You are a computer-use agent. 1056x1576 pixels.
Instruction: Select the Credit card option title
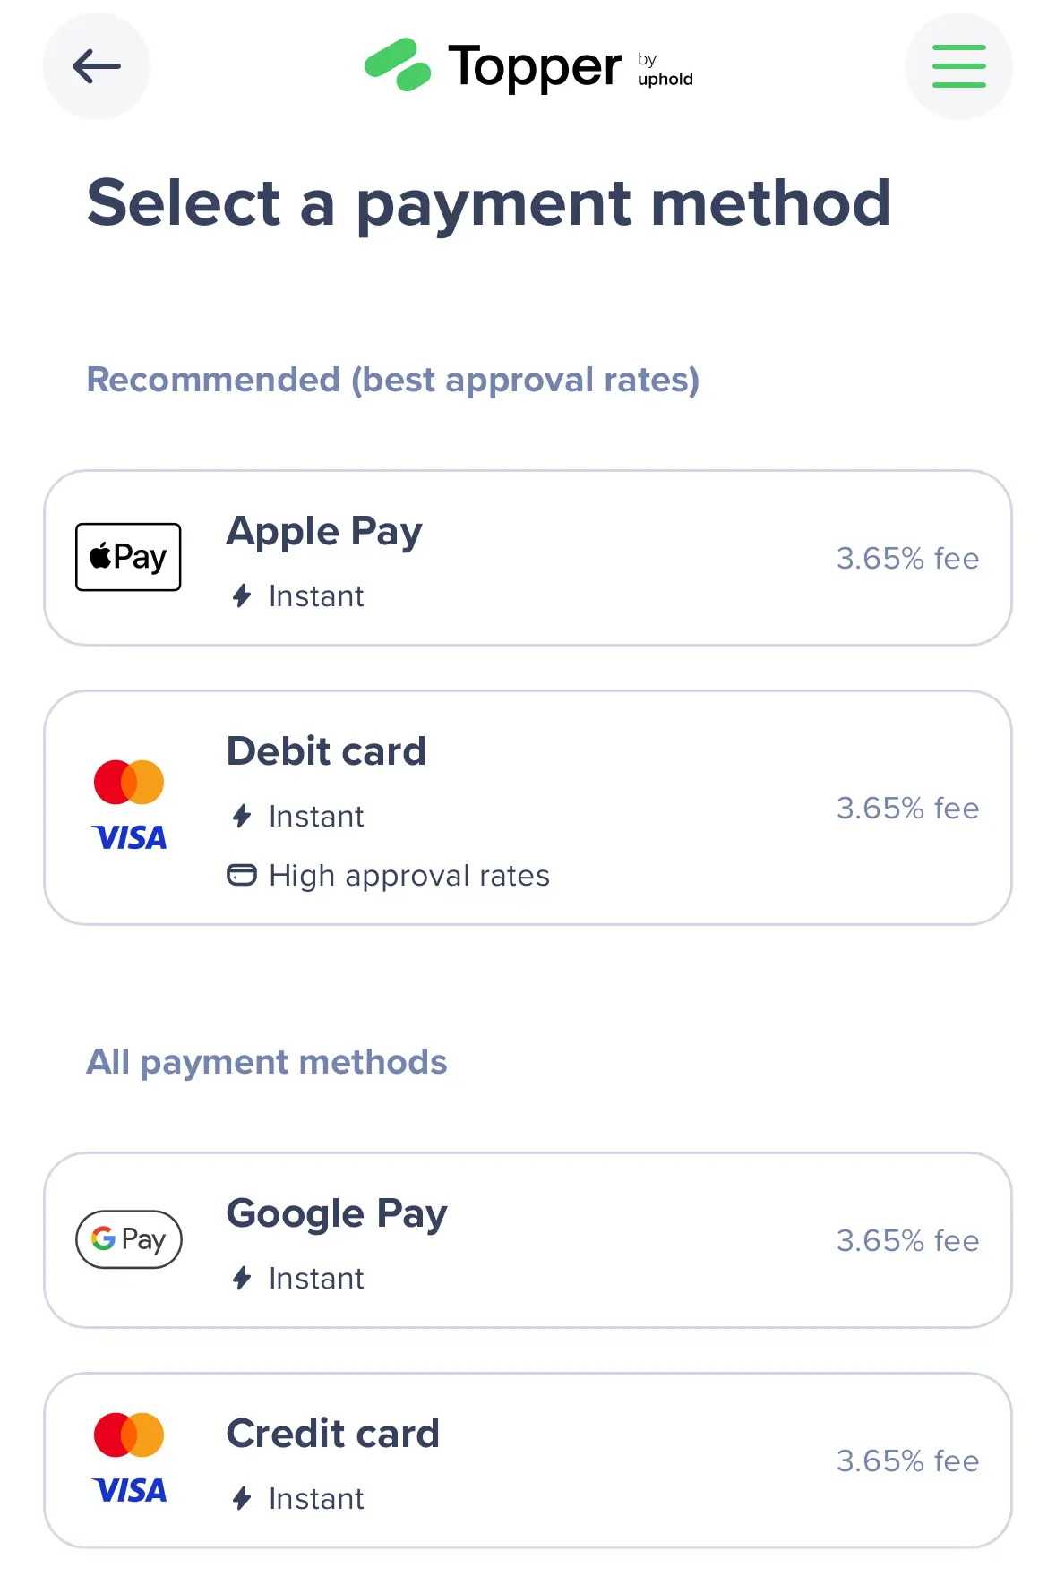tap(333, 1433)
